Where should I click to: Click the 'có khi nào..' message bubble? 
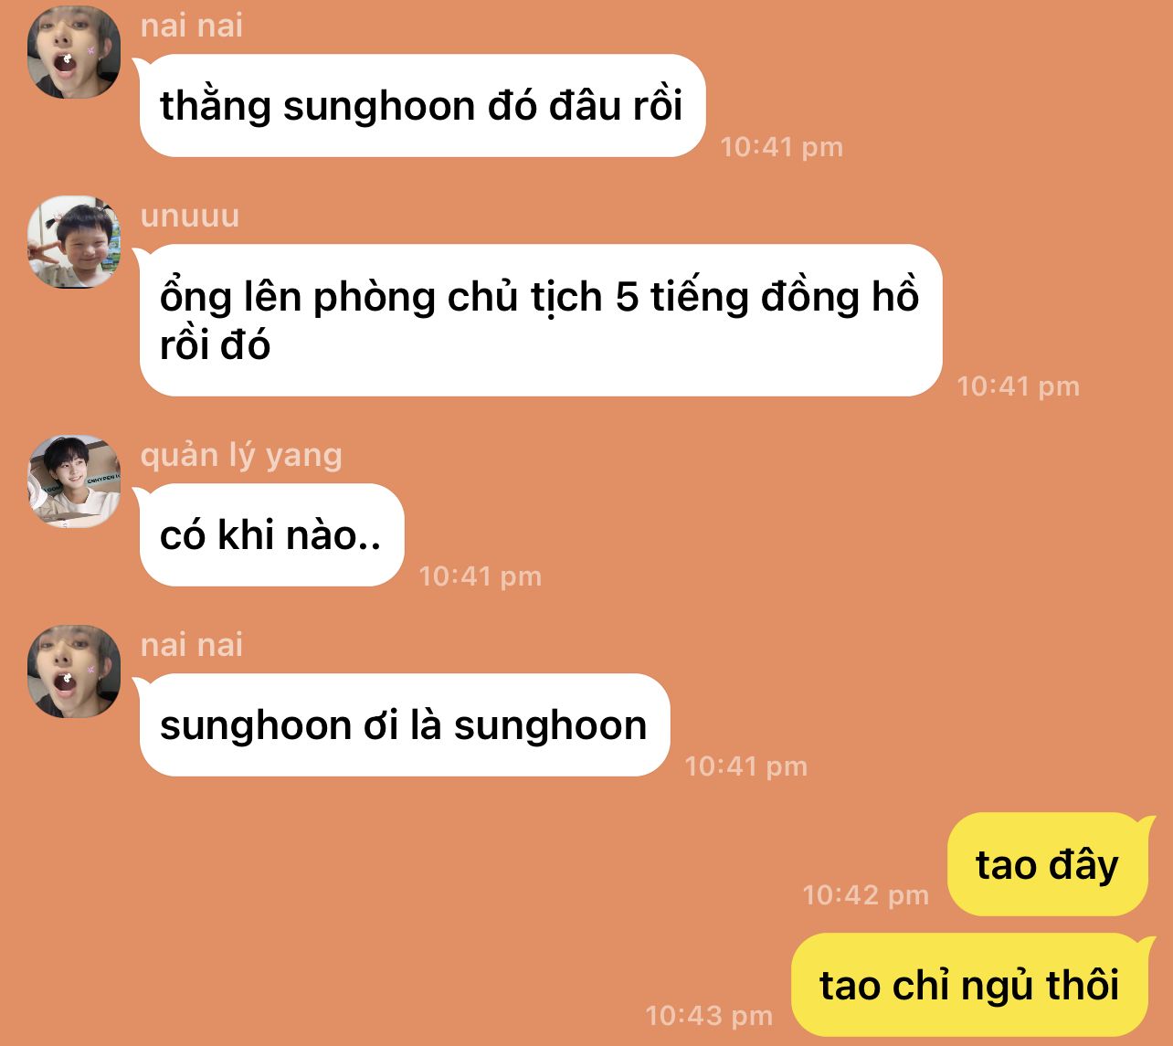click(271, 535)
